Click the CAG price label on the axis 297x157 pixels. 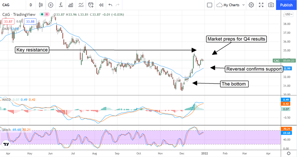284,61
